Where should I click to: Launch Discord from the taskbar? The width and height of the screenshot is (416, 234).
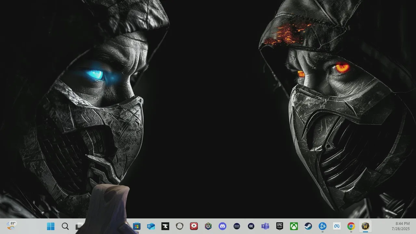[x=223, y=226]
